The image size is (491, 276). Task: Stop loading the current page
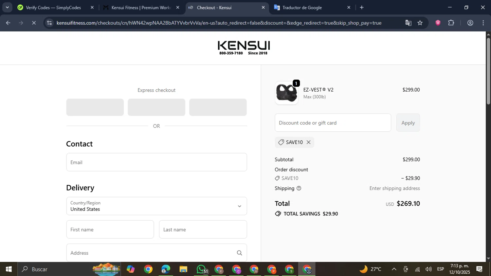click(34, 23)
